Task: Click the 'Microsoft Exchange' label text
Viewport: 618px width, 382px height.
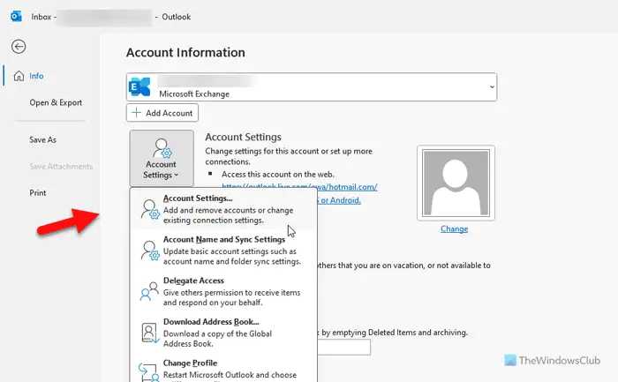Action: [194, 94]
